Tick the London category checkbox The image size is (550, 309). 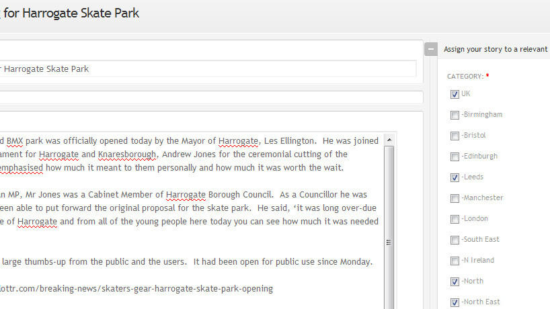point(455,219)
